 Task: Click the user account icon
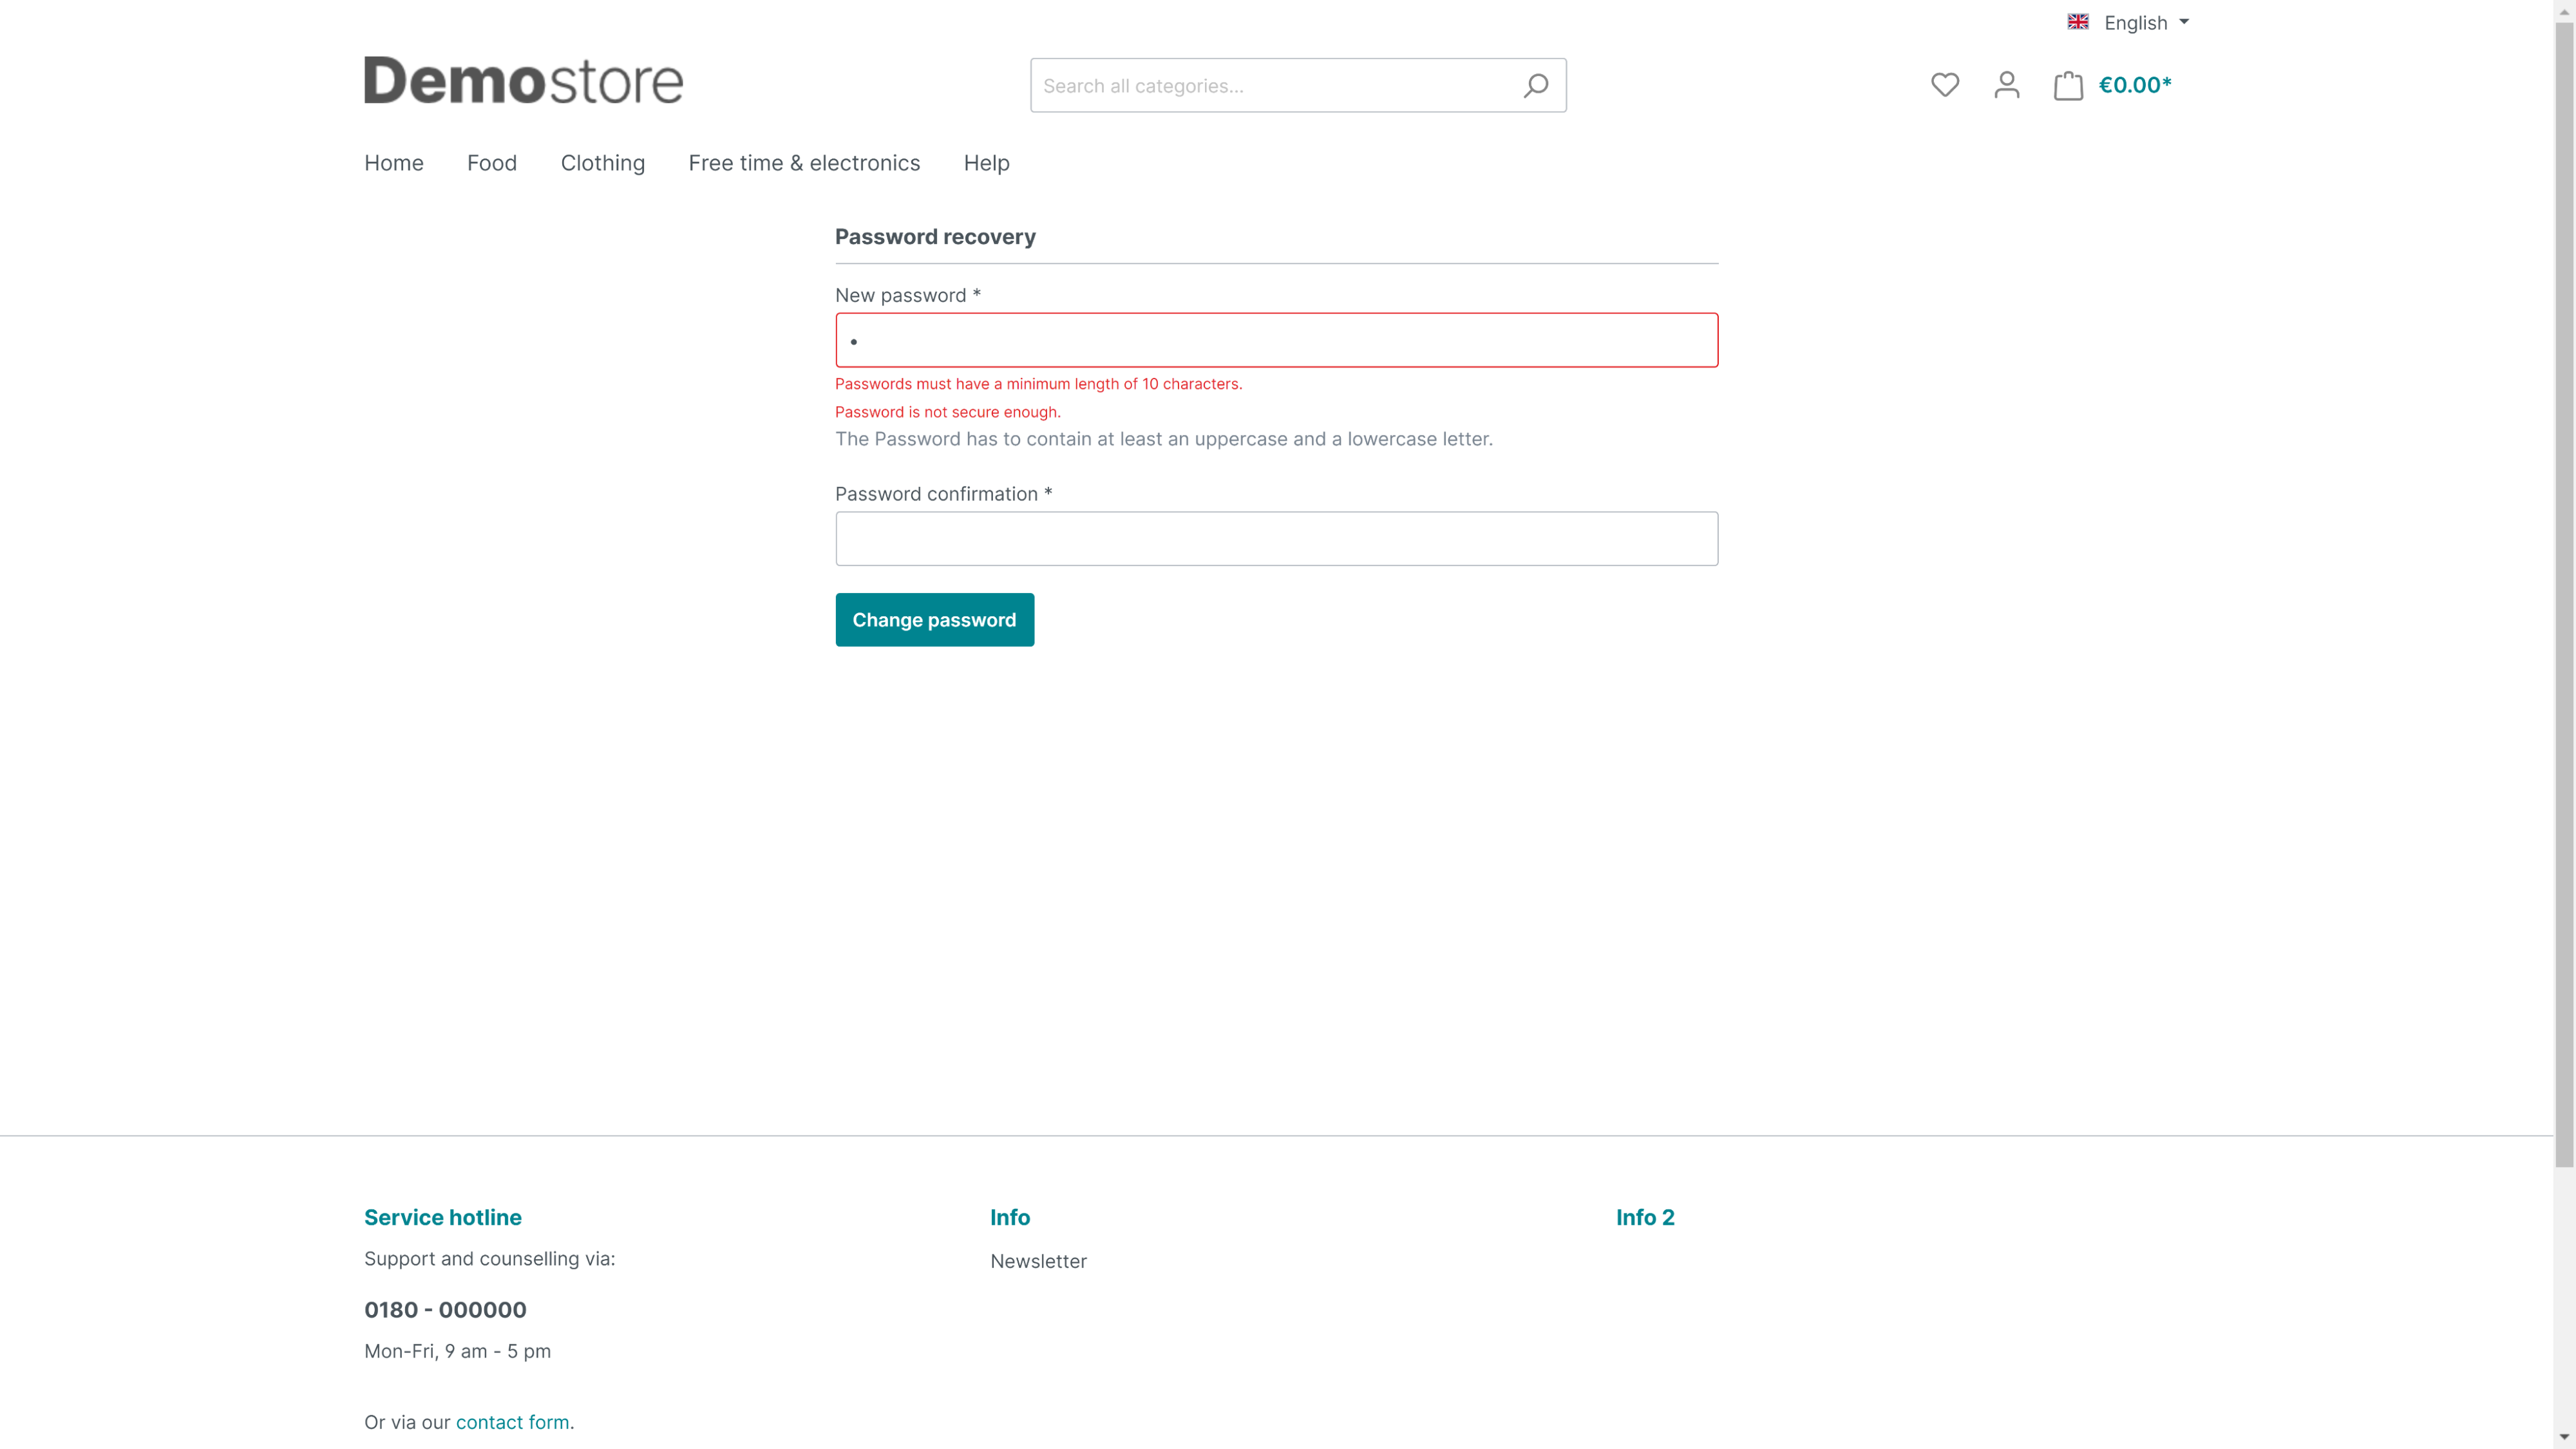click(2006, 85)
